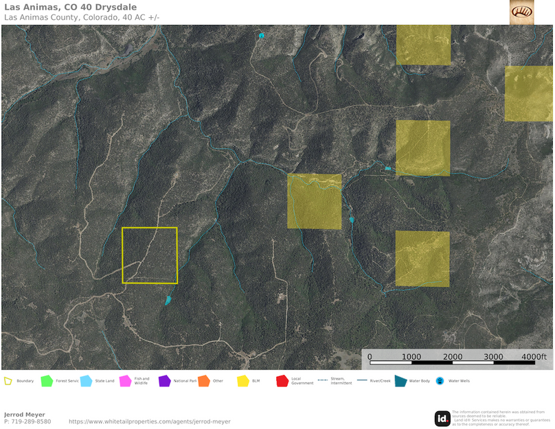The width and height of the screenshot is (555, 429).
Task: Click the Jerrod Meyer agent name
Action: pos(24,415)
